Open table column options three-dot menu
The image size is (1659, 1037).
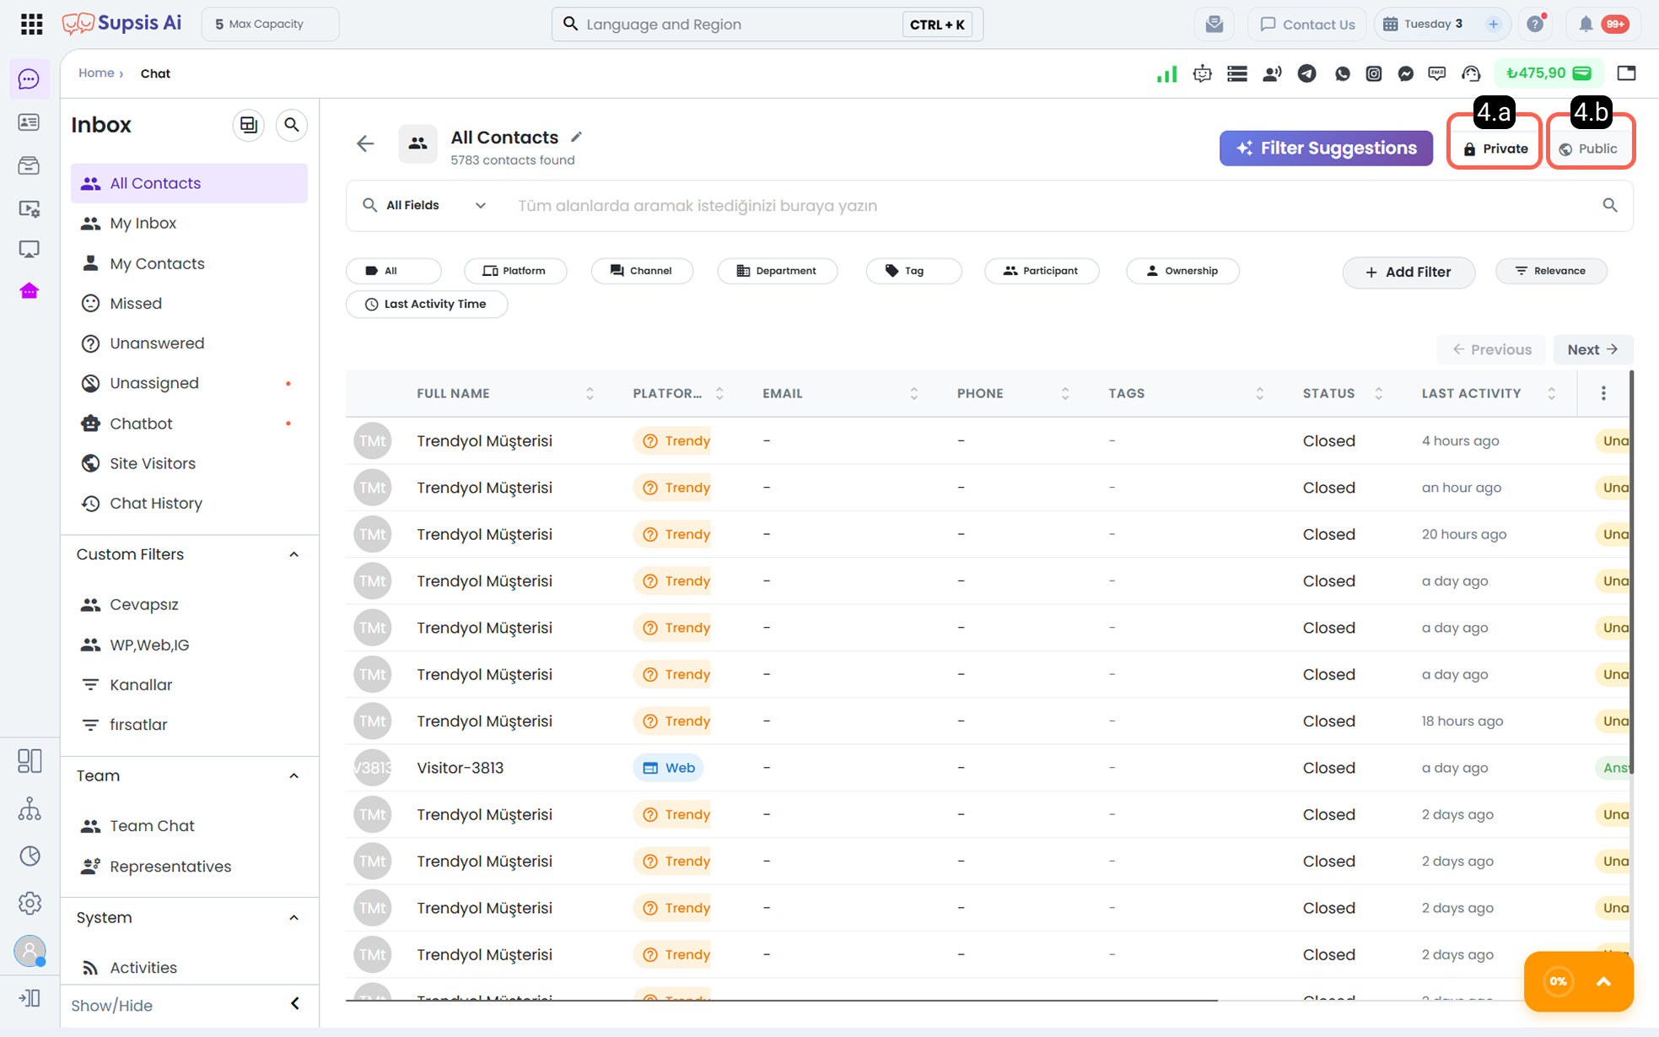click(x=1603, y=393)
